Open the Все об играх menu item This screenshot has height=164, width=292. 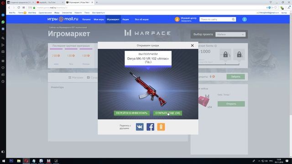[142, 19]
